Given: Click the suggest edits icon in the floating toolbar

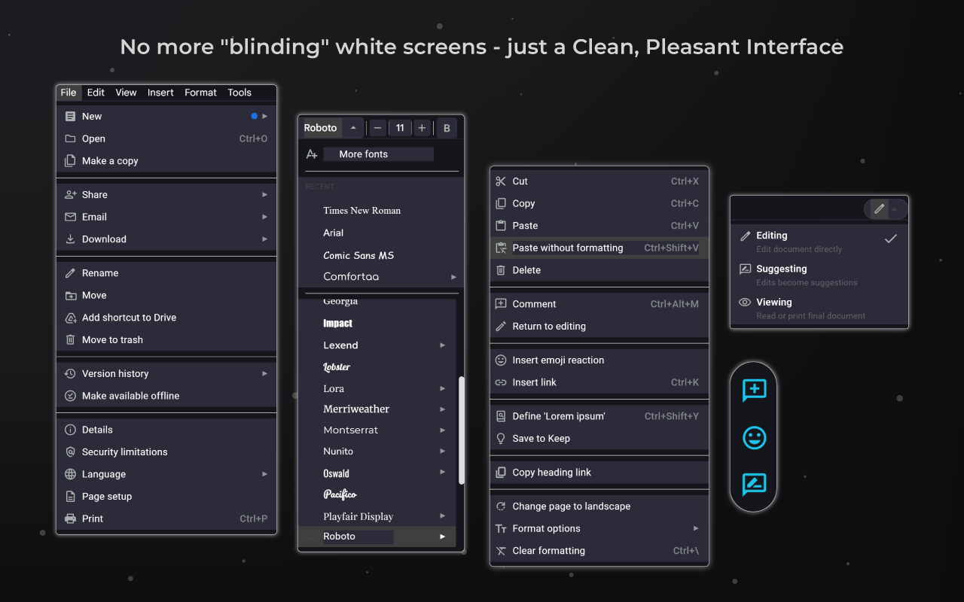Looking at the screenshot, I should tap(753, 484).
